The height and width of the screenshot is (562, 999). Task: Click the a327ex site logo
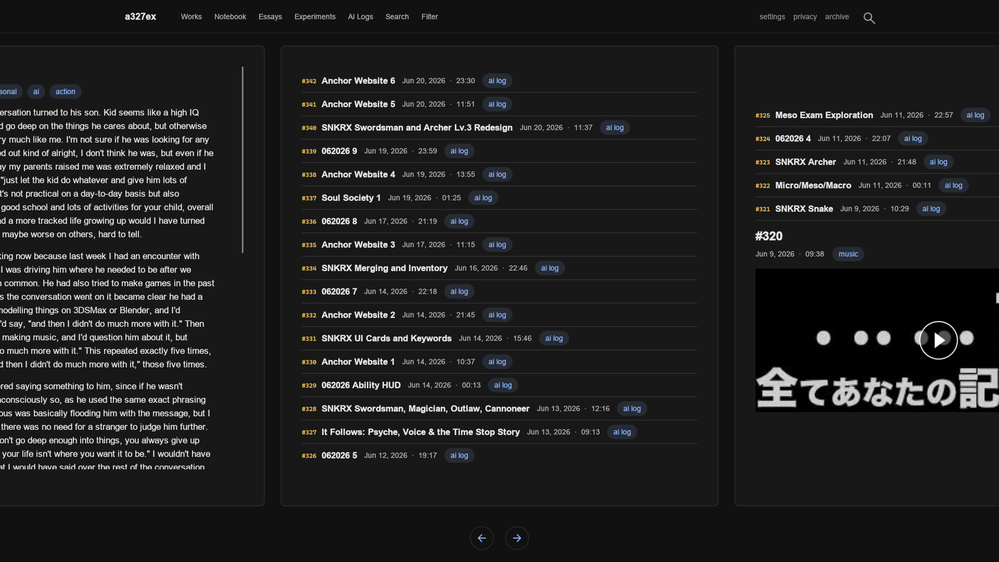point(140,17)
